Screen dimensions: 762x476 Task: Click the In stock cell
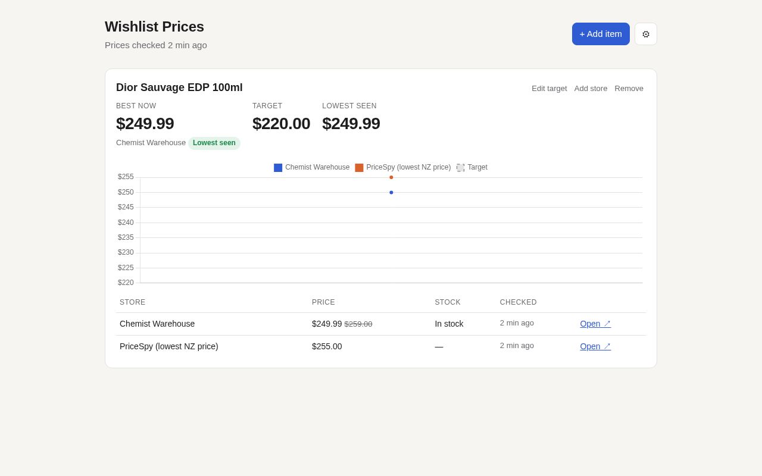tap(449, 324)
